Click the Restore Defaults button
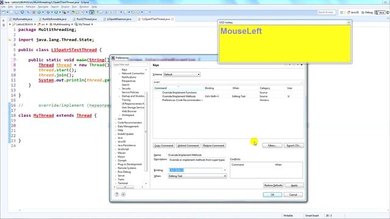Viewport: 390px width, 219px height. pyautogui.click(x=273, y=186)
